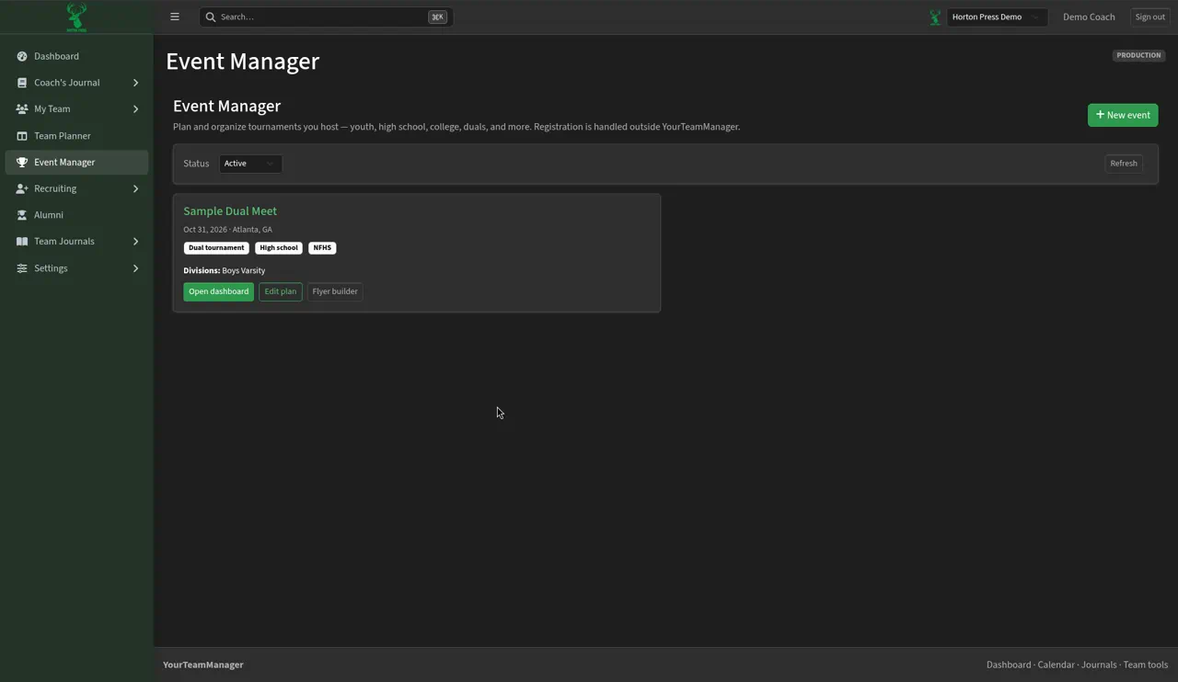Click the NFHS tag

coord(322,248)
